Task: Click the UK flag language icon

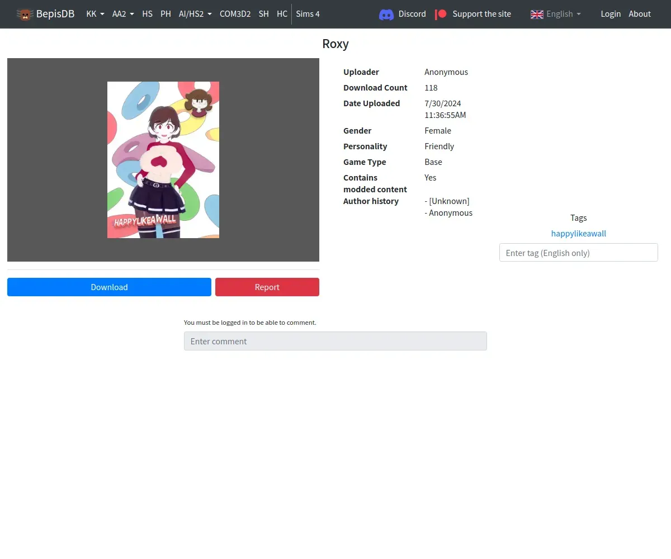Action: 537,14
